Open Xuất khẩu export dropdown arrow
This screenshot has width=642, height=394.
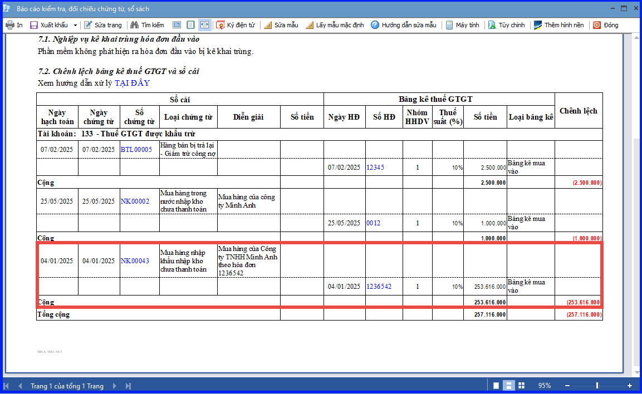click(x=75, y=26)
